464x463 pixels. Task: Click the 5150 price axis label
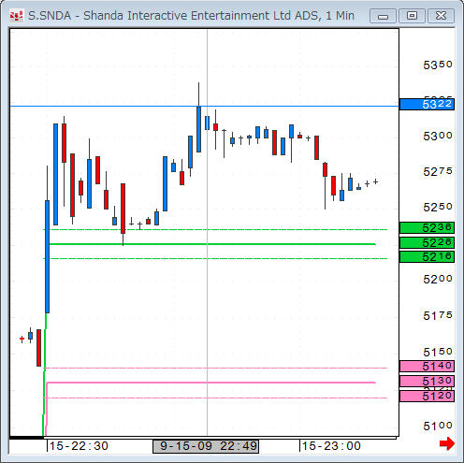(438, 352)
